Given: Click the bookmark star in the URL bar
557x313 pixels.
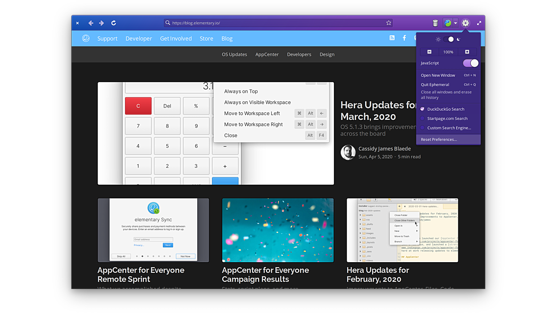Looking at the screenshot, I should pos(388,23).
